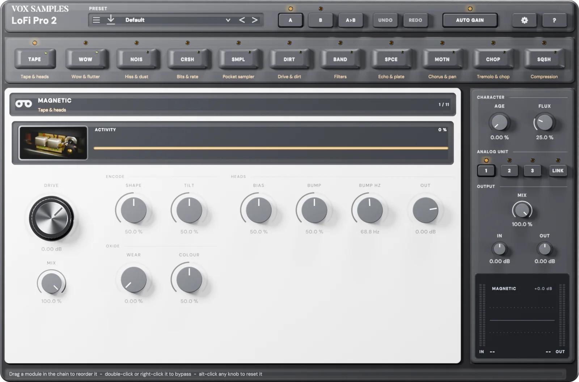Click the output IN gain knob
This screenshot has height=382, width=579.
pyautogui.click(x=499, y=249)
